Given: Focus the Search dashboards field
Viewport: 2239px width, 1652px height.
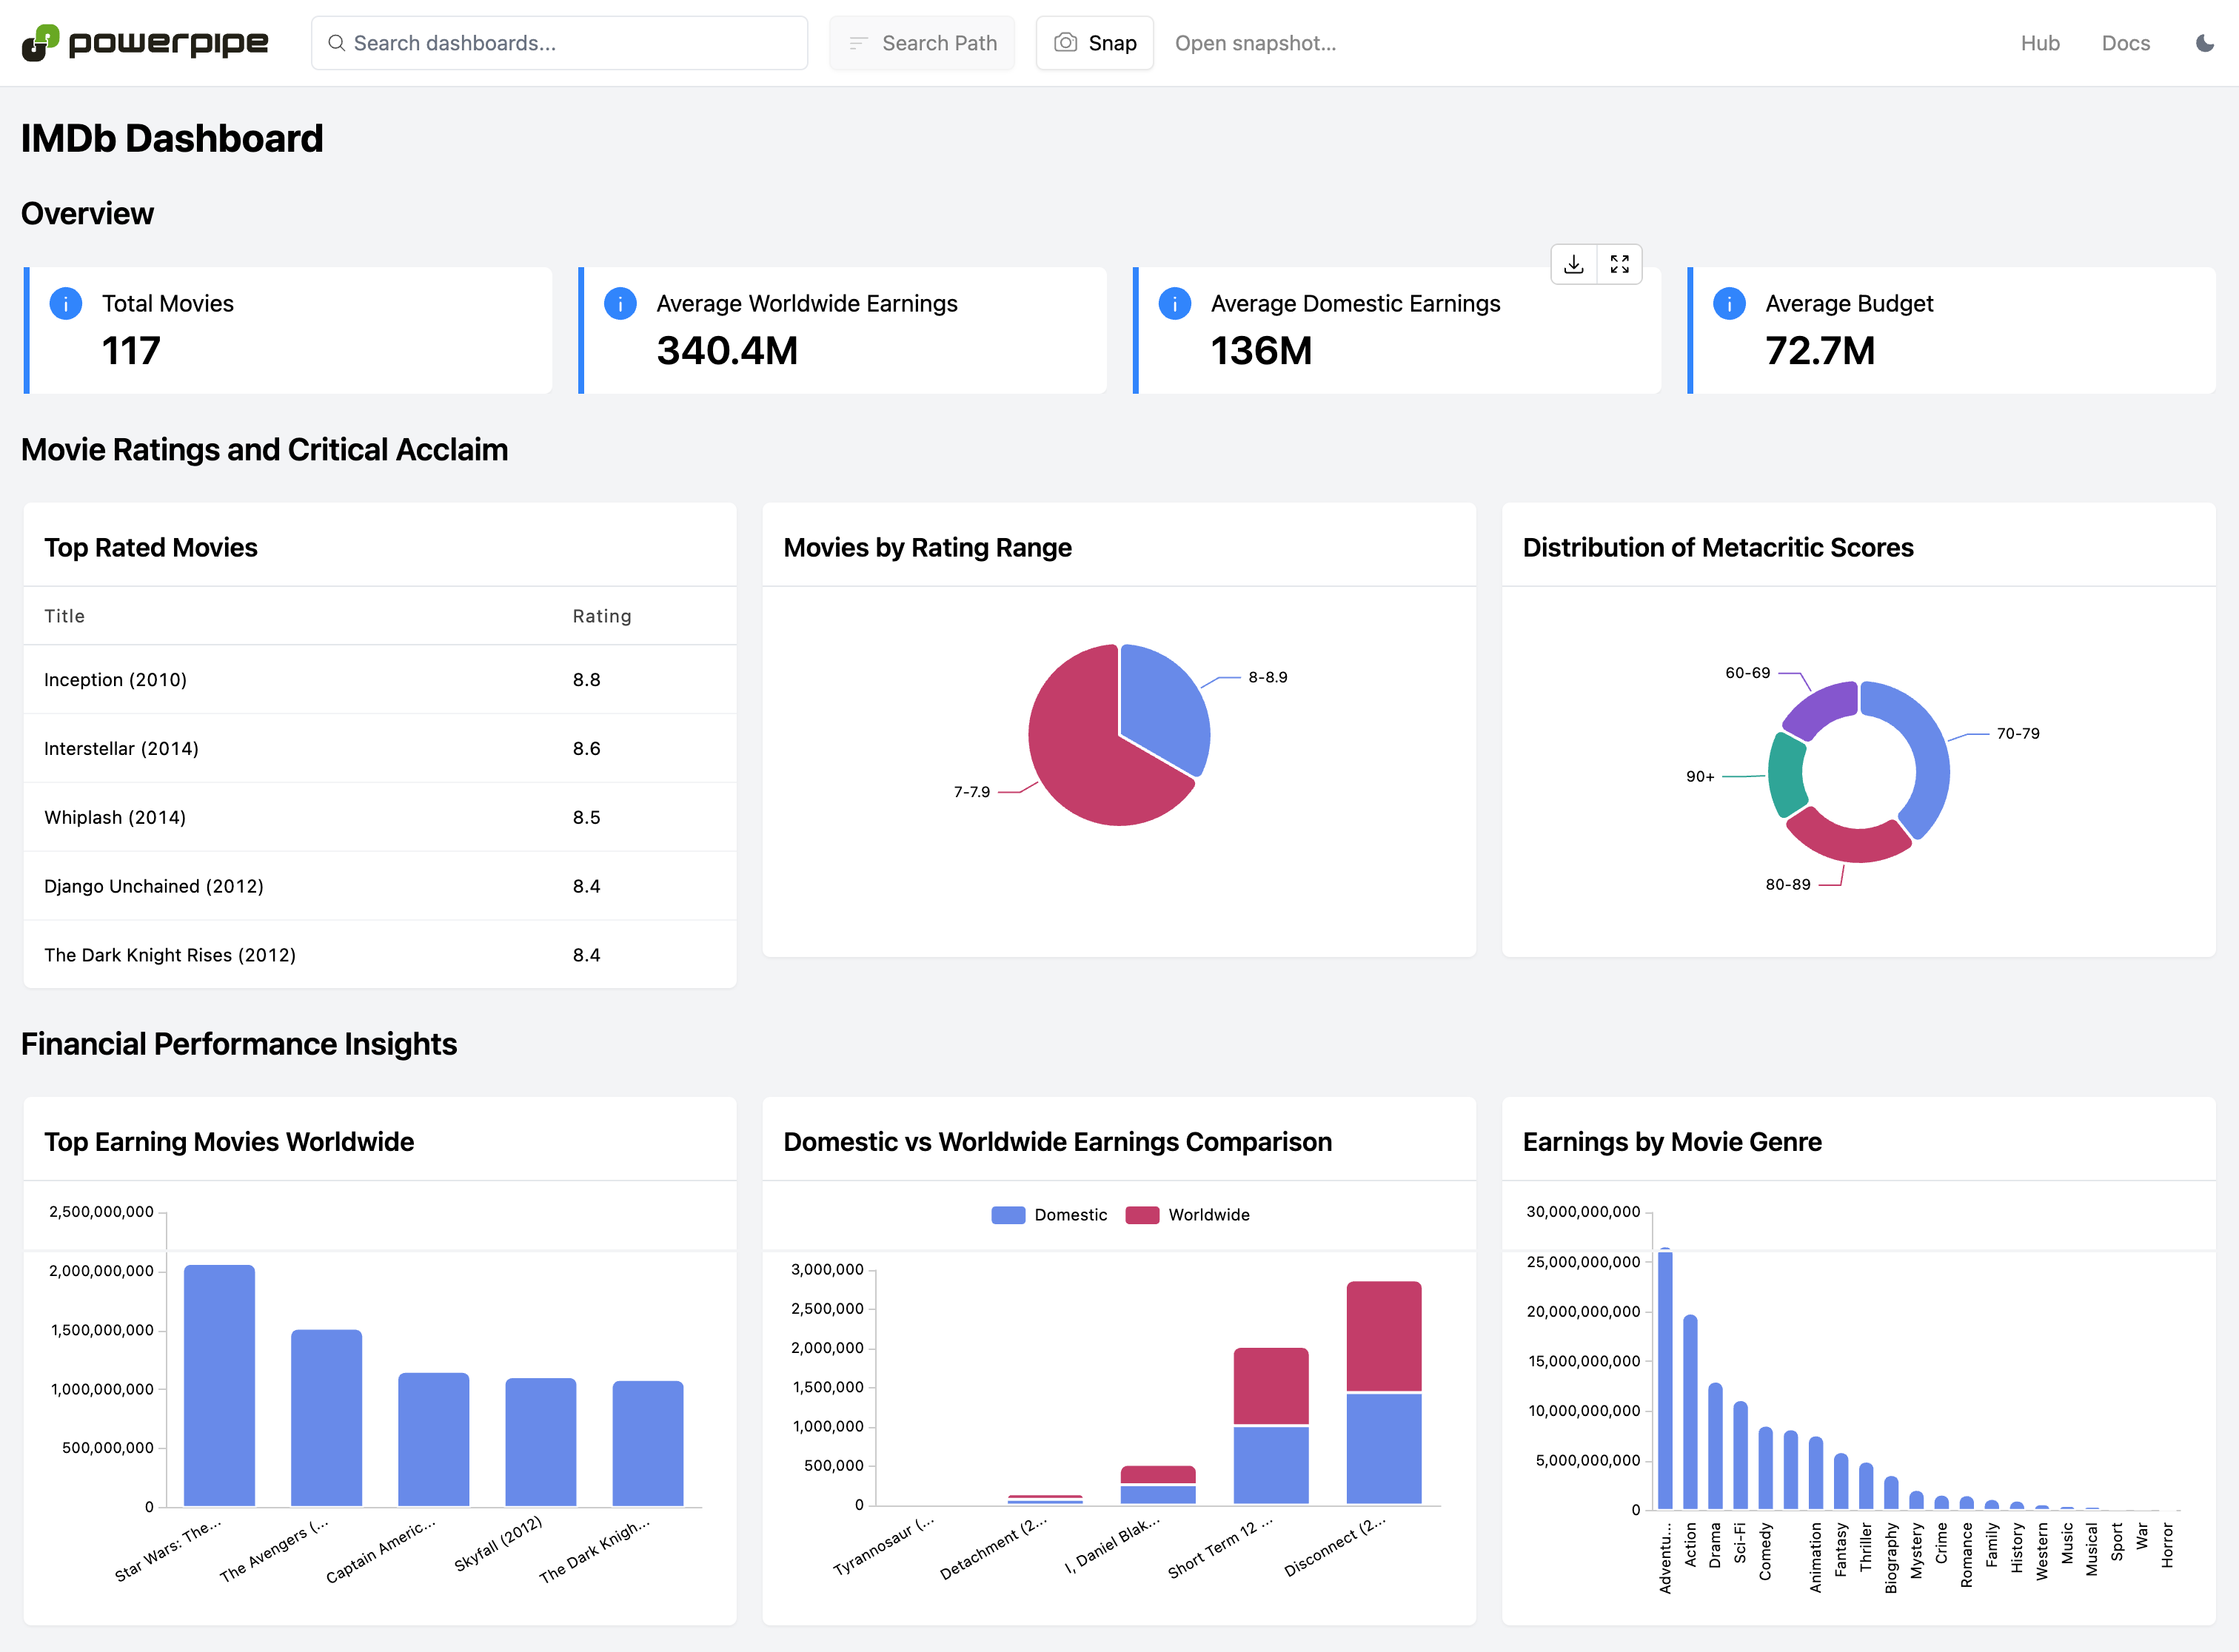Looking at the screenshot, I should pyautogui.click(x=559, y=43).
